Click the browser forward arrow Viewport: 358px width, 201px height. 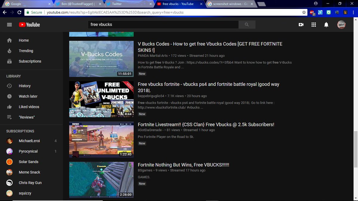[12, 13]
